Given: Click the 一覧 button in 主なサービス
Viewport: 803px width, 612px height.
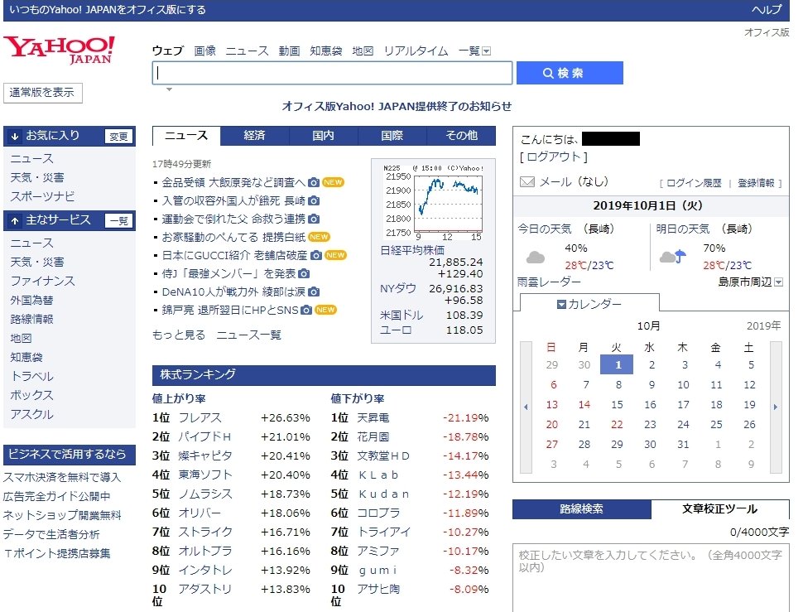Looking at the screenshot, I should [x=118, y=221].
